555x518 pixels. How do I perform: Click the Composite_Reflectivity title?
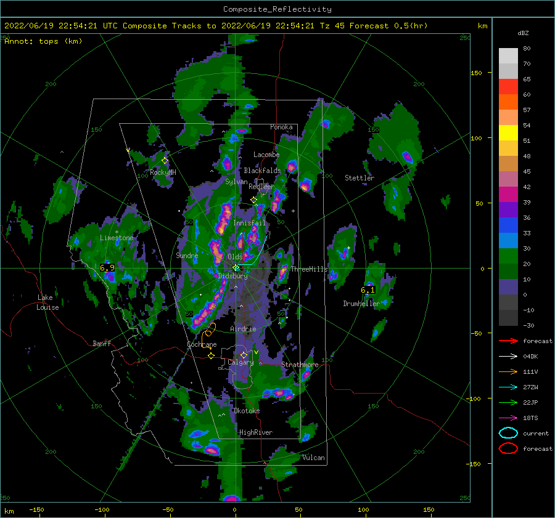pos(277,9)
